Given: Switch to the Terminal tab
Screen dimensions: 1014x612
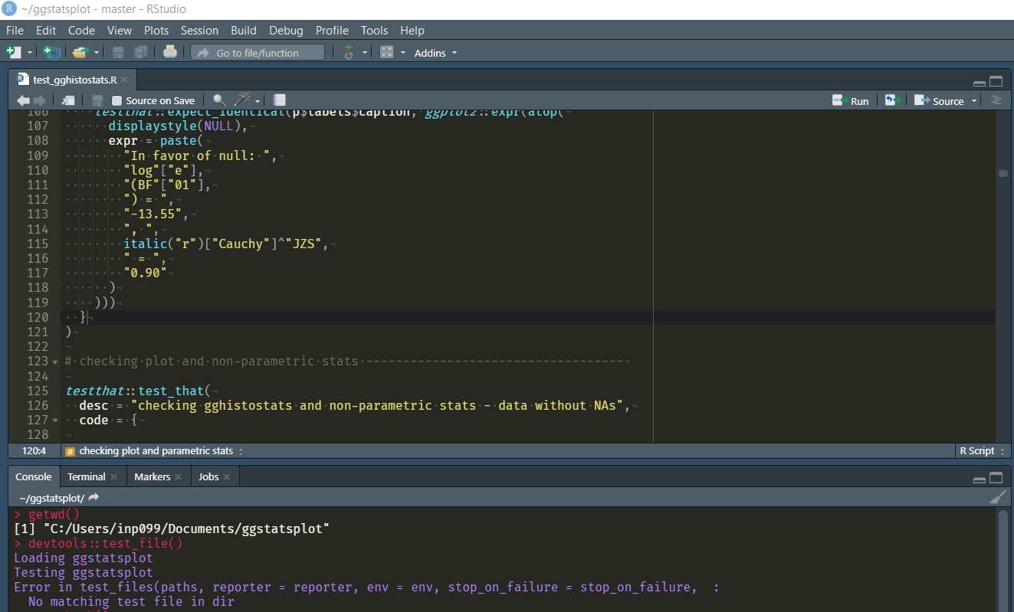Looking at the screenshot, I should coord(87,476).
